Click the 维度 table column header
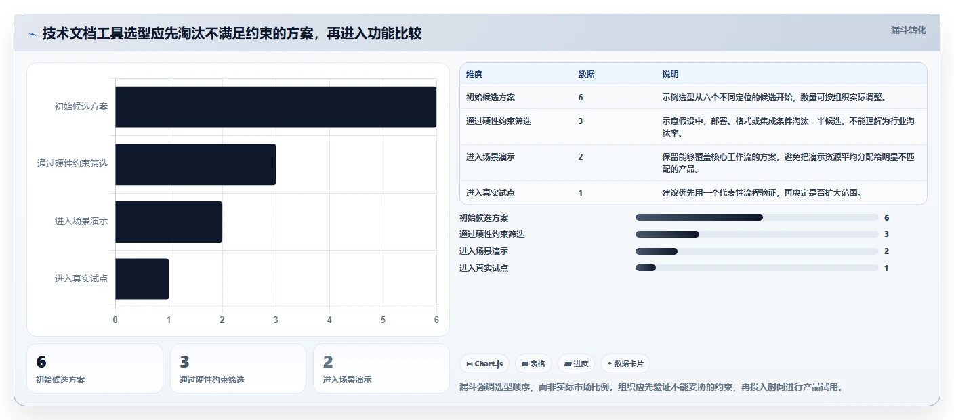This screenshot has height=420, width=954. pos(474,75)
